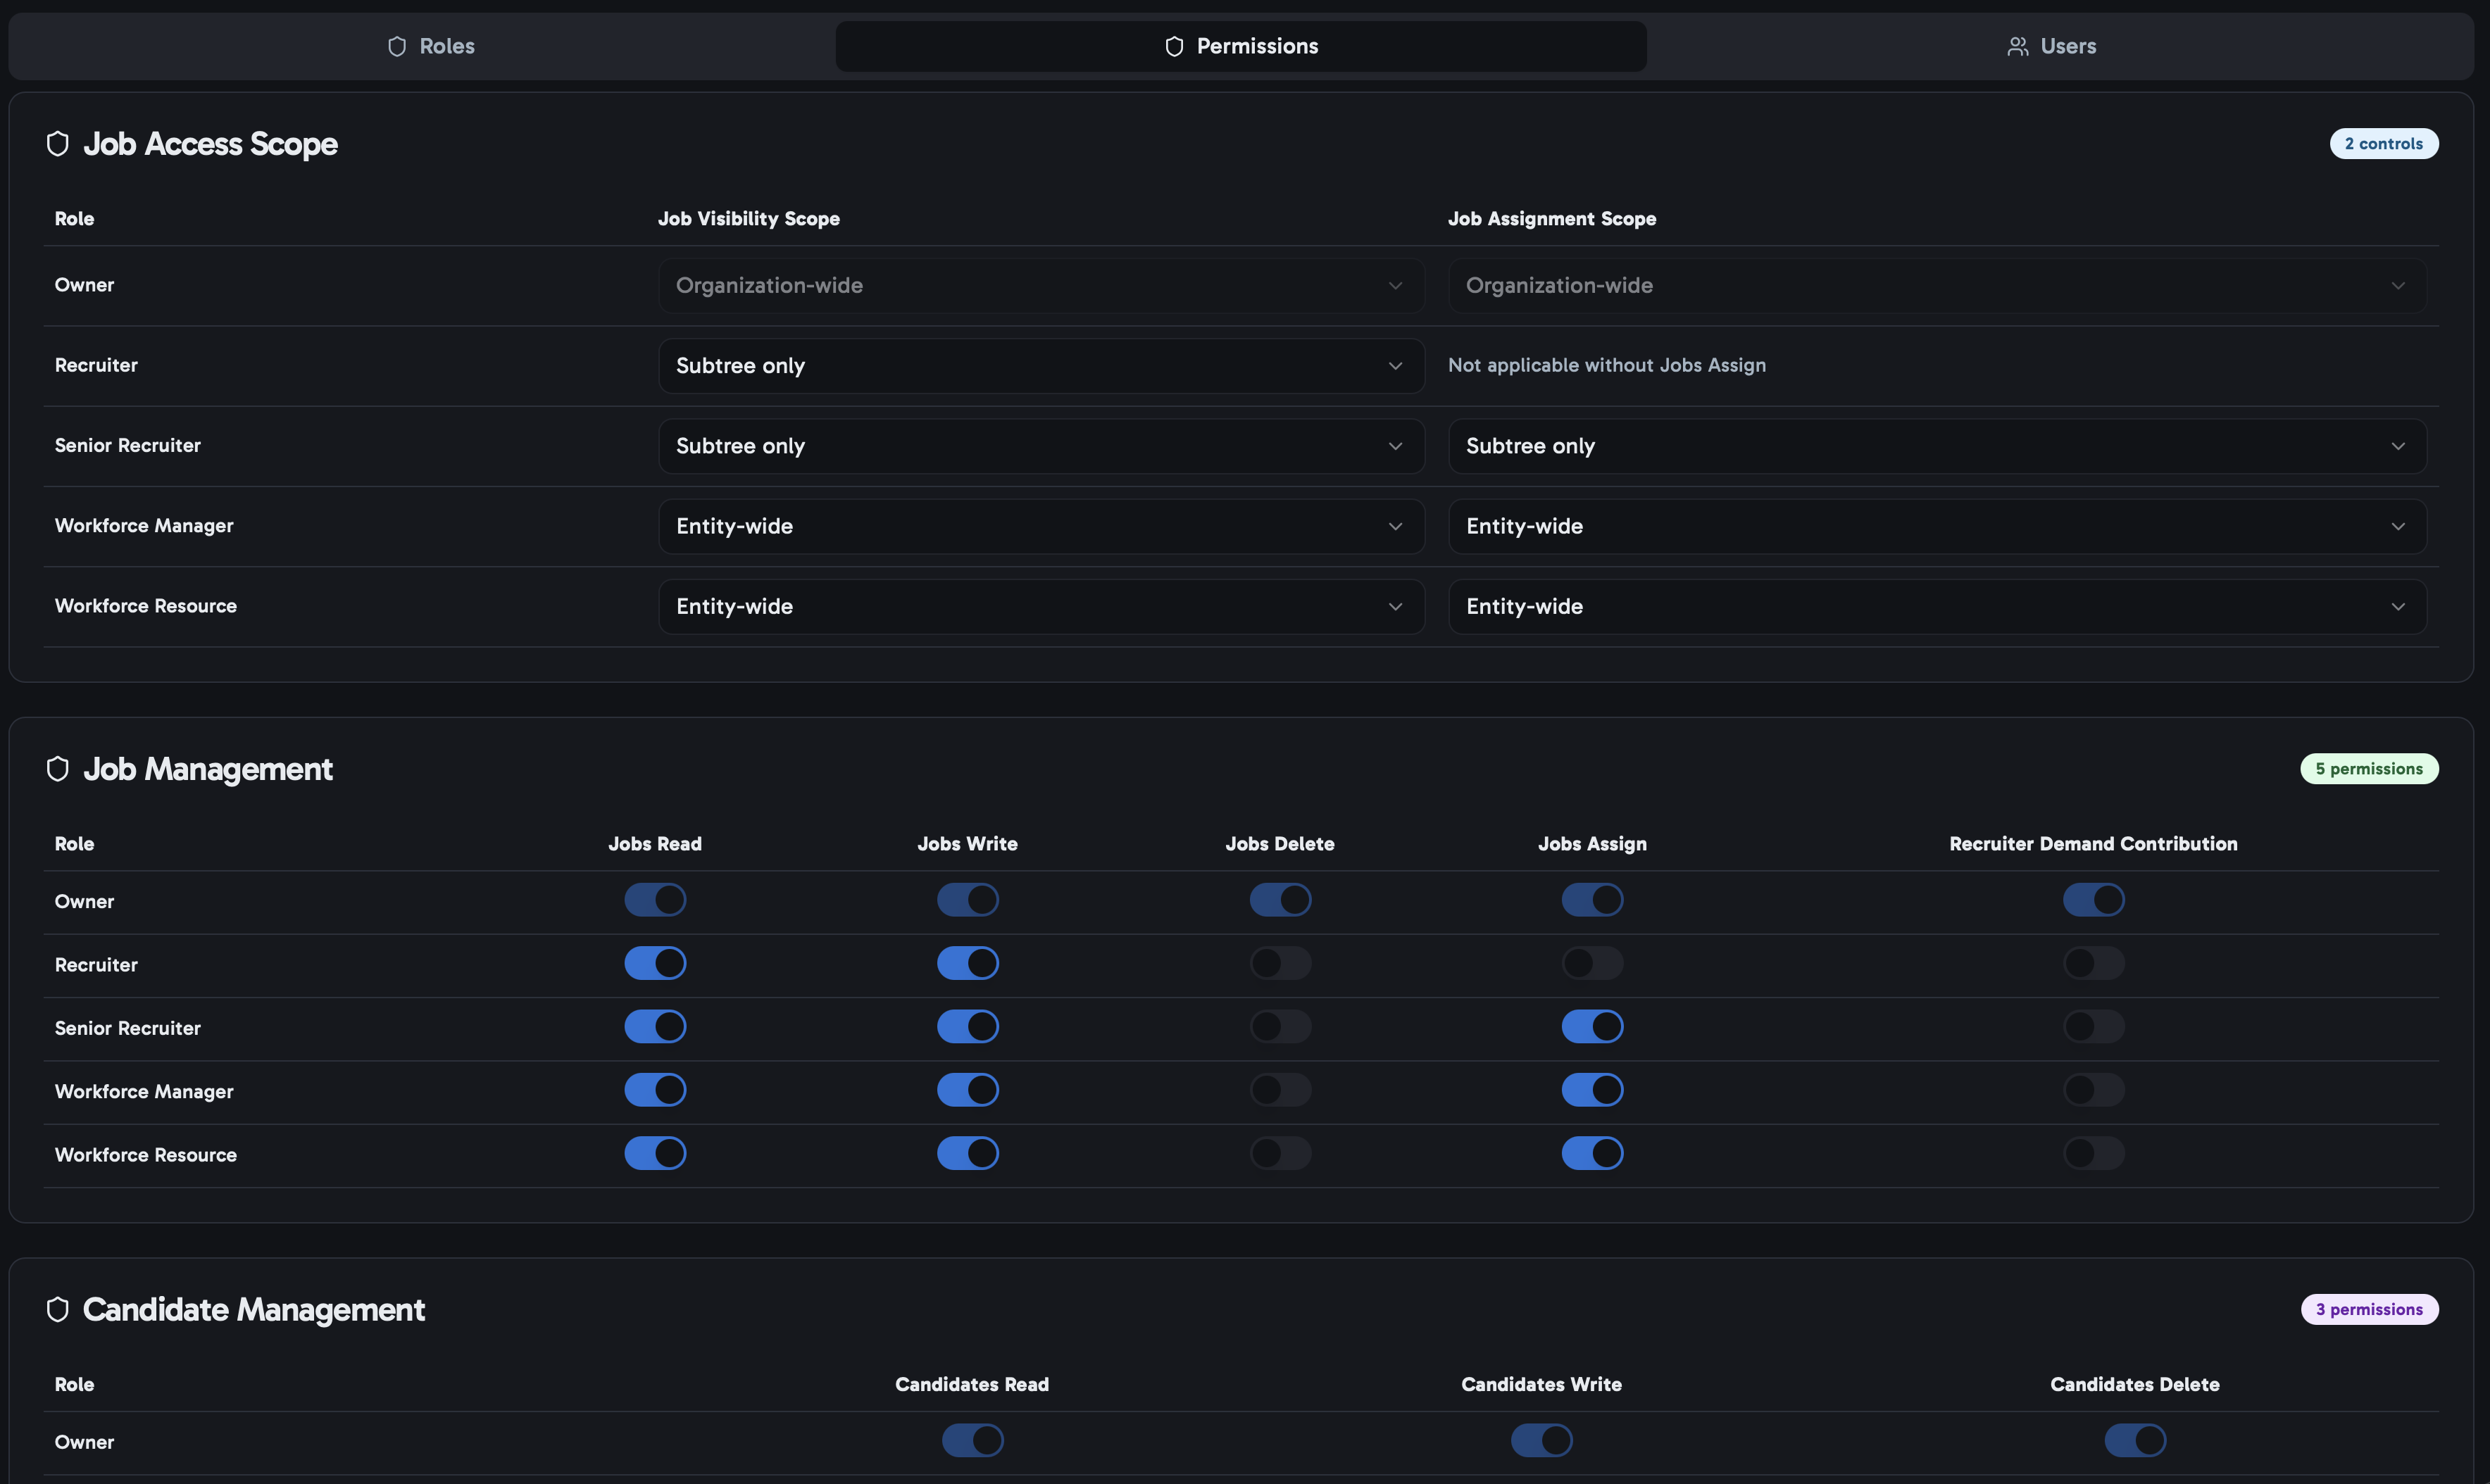This screenshot has width=2490, height=1484.
Task: Toggle Jobs Write for Owner
Action: [968, 900]
